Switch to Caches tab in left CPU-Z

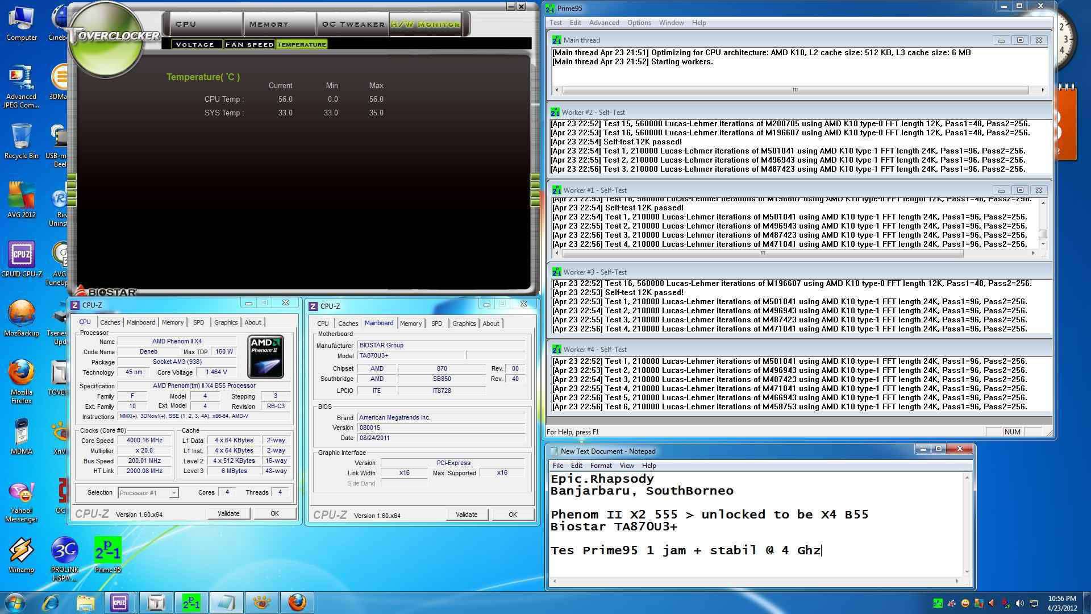tap(110, 322)
